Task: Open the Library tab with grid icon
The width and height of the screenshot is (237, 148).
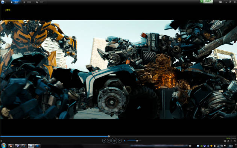Action: pyautogui.click(x=27, y=2)
